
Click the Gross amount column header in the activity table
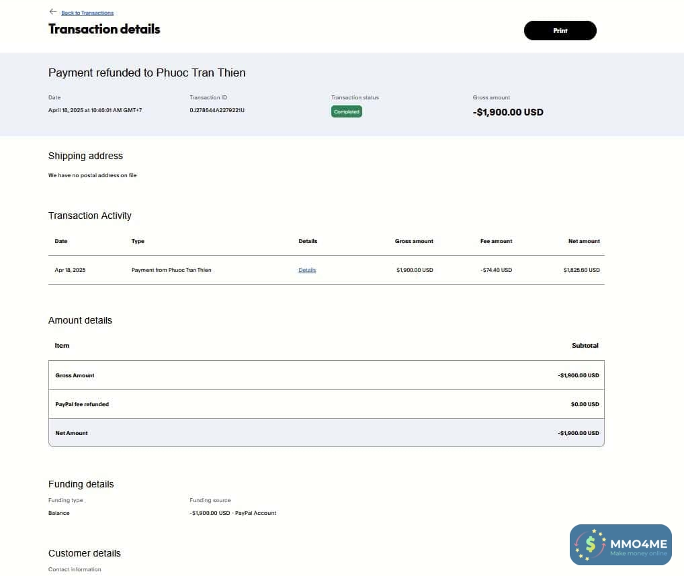click(x=414, y=241)
